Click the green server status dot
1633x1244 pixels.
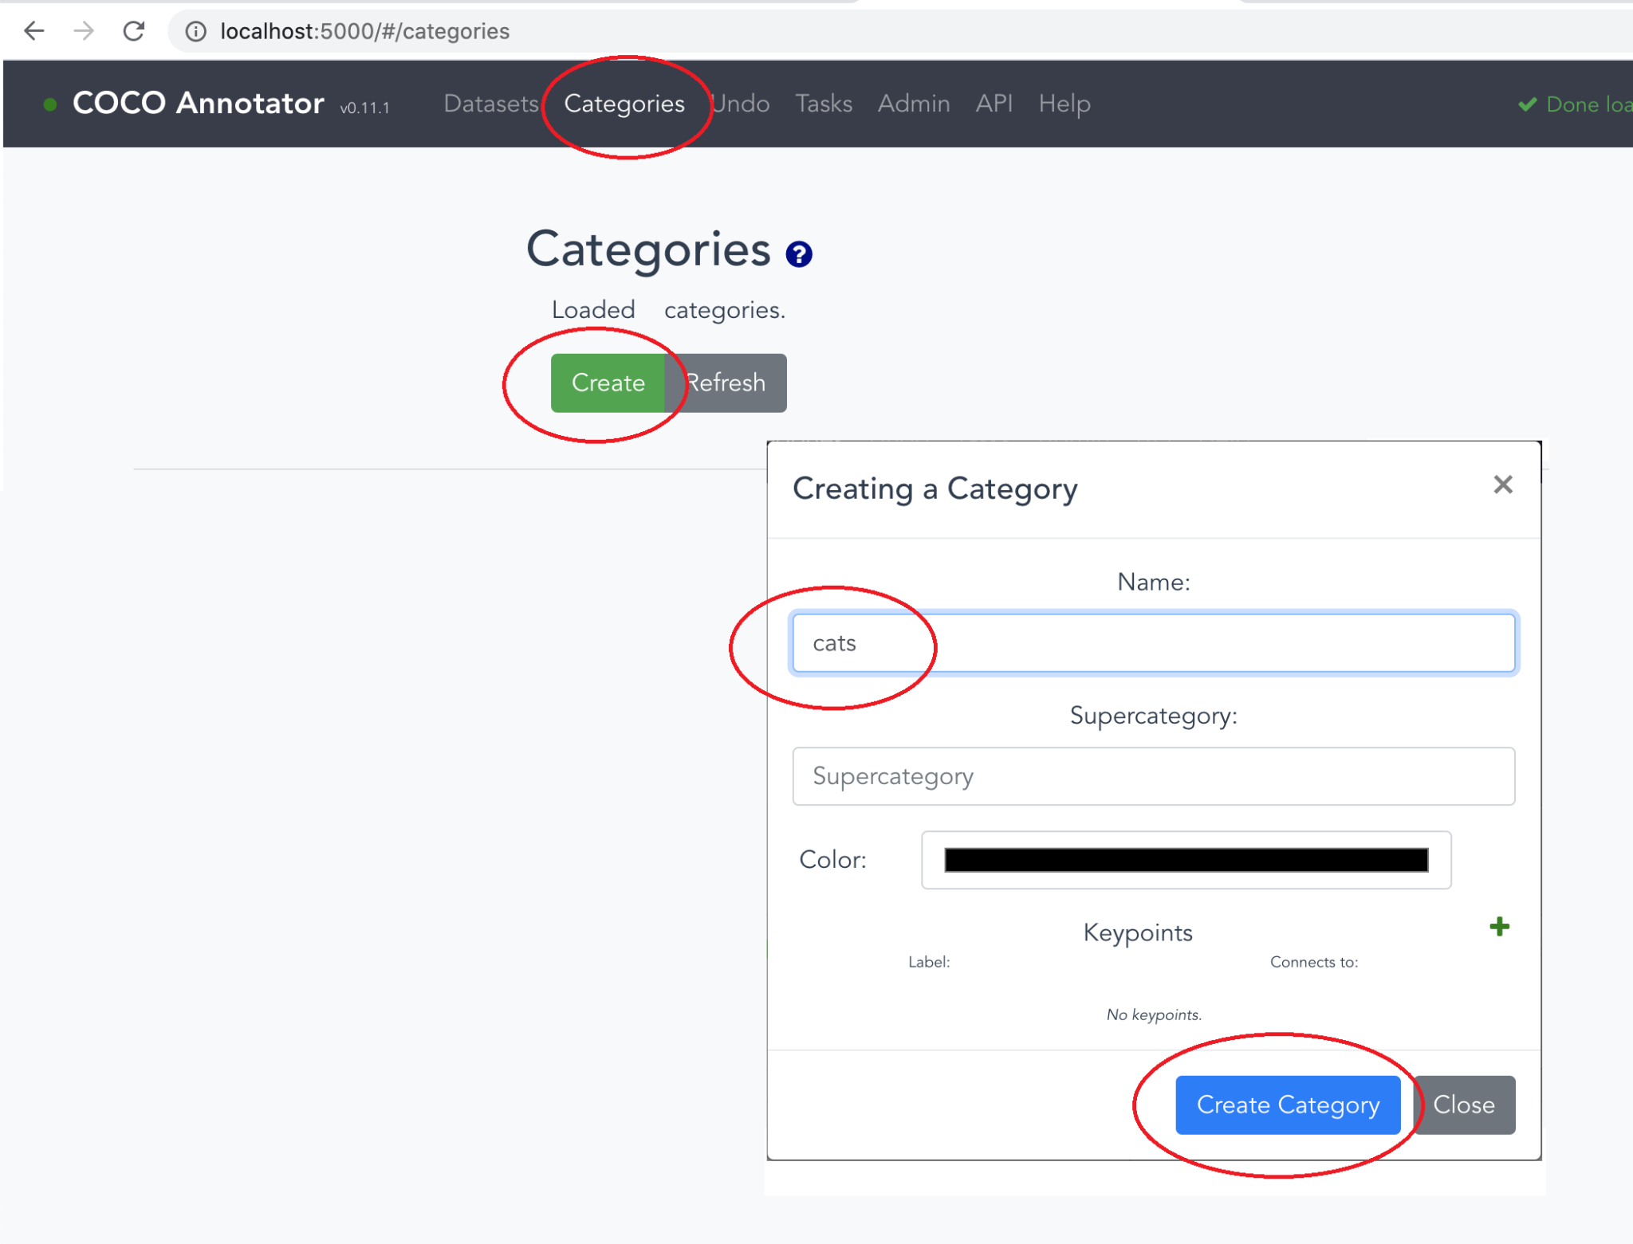[x=50, y=104]
